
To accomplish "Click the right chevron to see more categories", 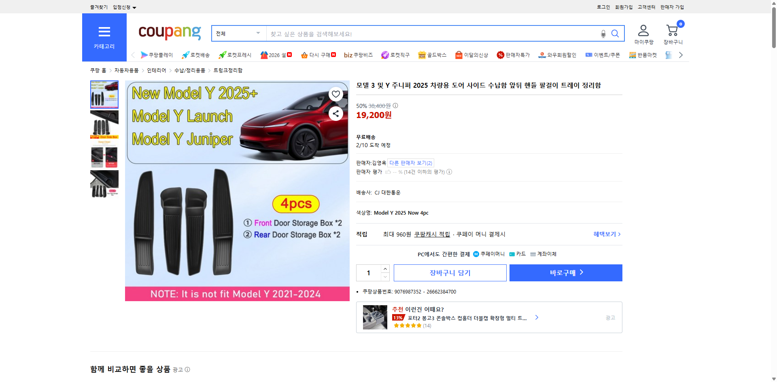I will (681, 55).
